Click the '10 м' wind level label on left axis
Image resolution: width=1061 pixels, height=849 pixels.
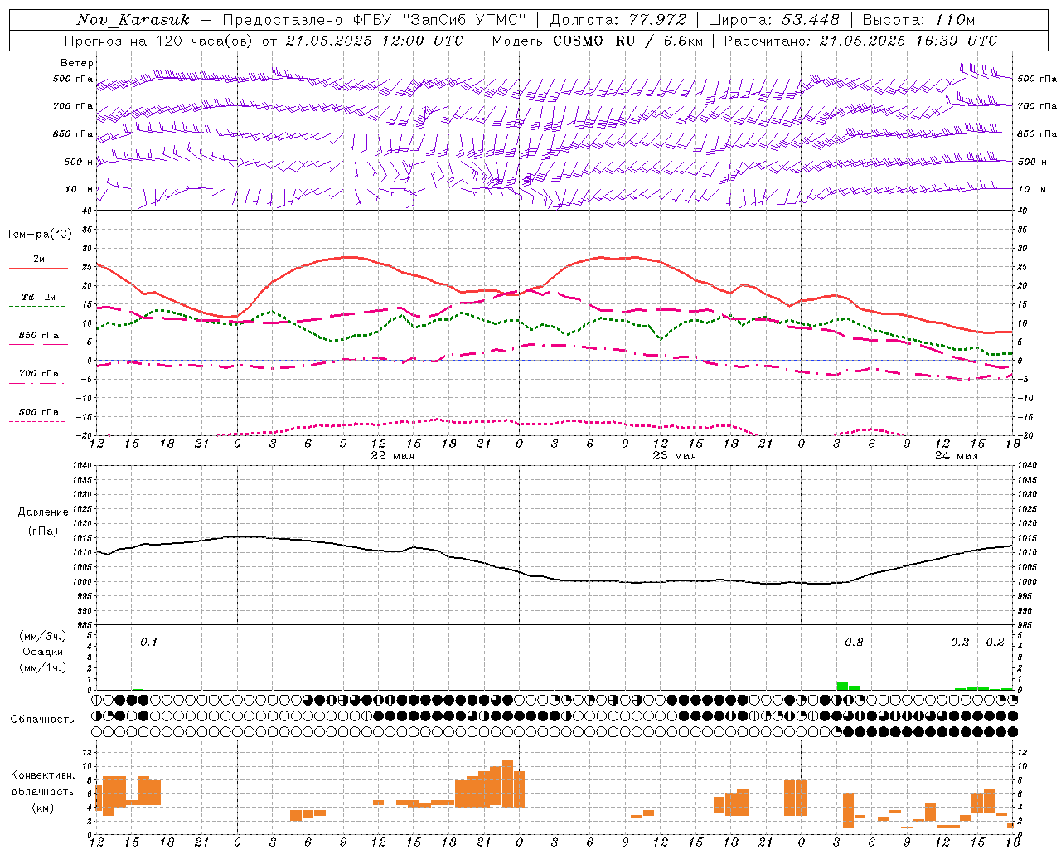click(x=79, y=189)
